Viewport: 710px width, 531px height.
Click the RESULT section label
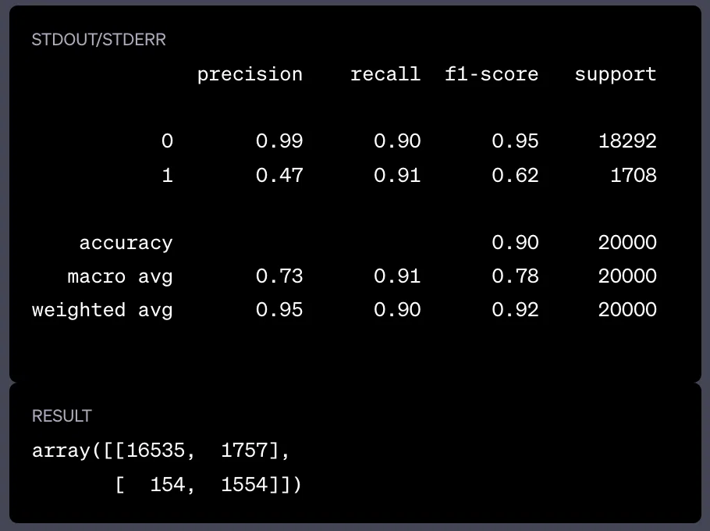point(62,416)
